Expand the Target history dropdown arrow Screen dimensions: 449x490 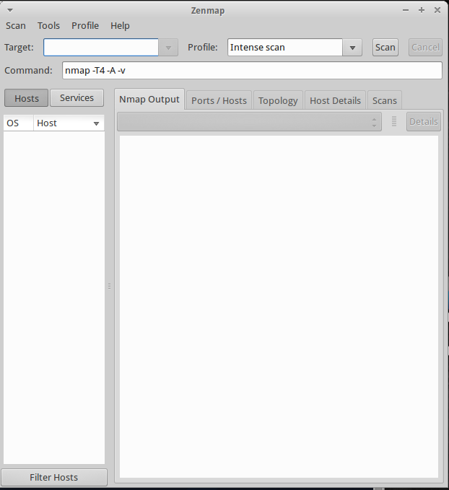(x=168, y=48)
